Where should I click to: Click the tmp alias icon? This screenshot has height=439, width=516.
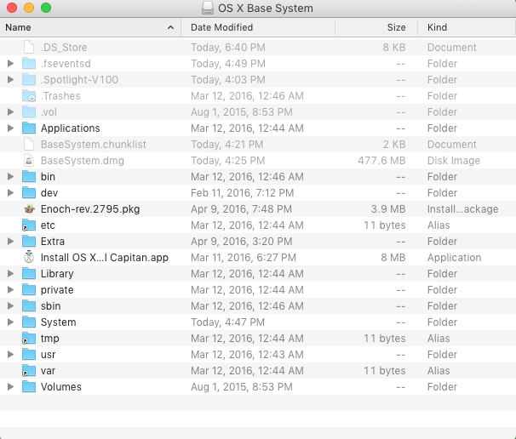[29, 339]
